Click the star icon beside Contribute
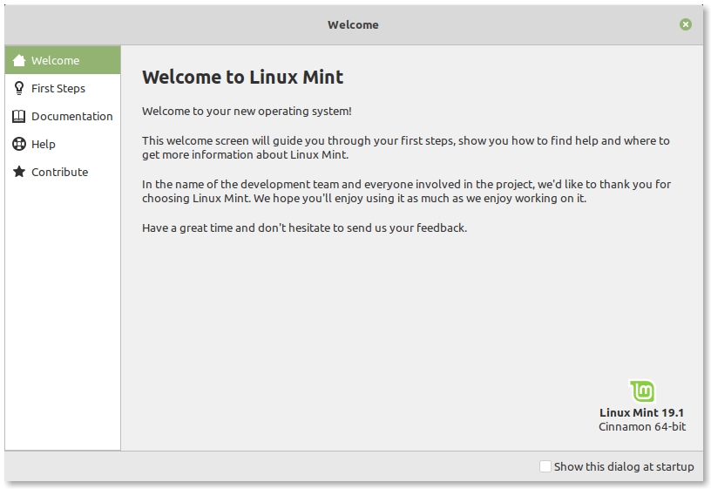 click(x=19, y=172)
